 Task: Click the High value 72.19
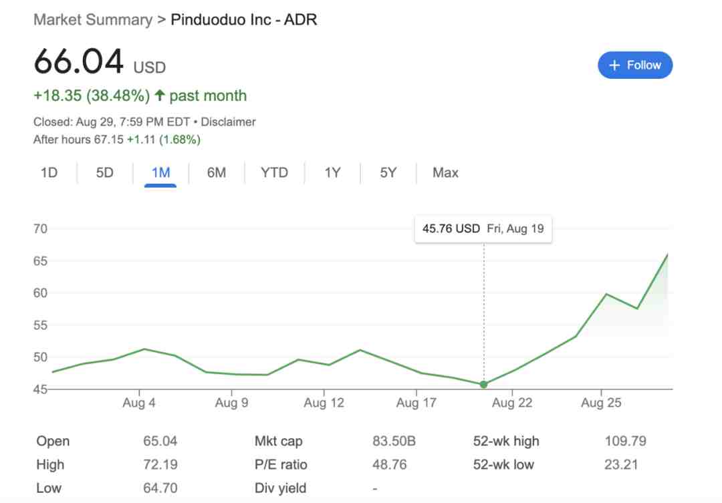tap(160, 464)
